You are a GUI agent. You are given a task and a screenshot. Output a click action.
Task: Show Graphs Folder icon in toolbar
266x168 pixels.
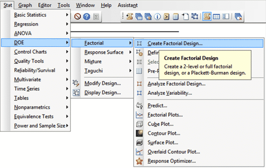[148, 17]
